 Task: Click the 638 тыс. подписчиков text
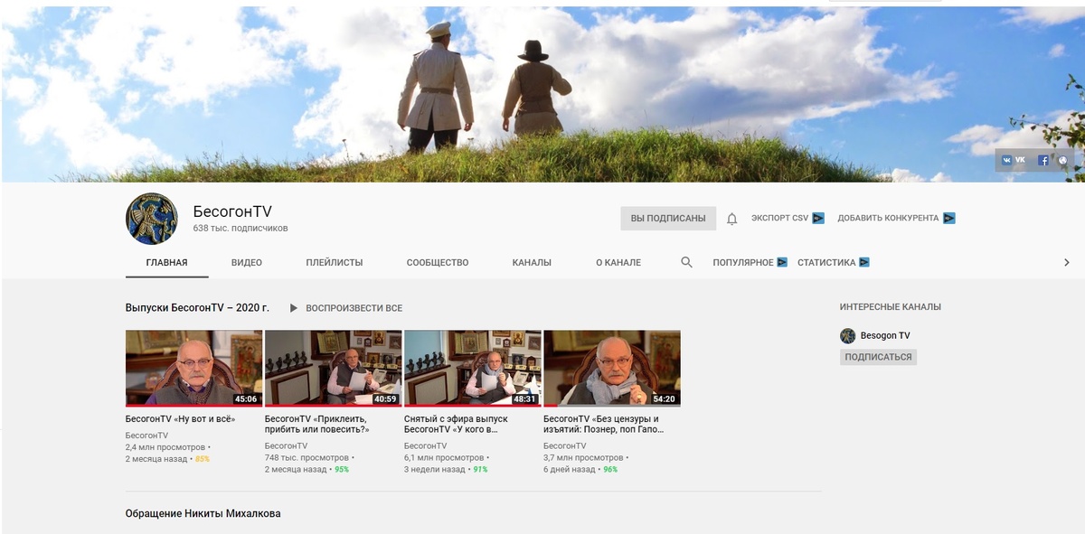[241, 229]
